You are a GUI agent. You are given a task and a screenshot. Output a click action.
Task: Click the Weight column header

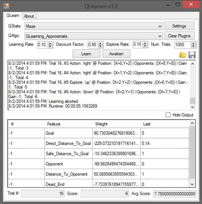click(x=117, y=124)
